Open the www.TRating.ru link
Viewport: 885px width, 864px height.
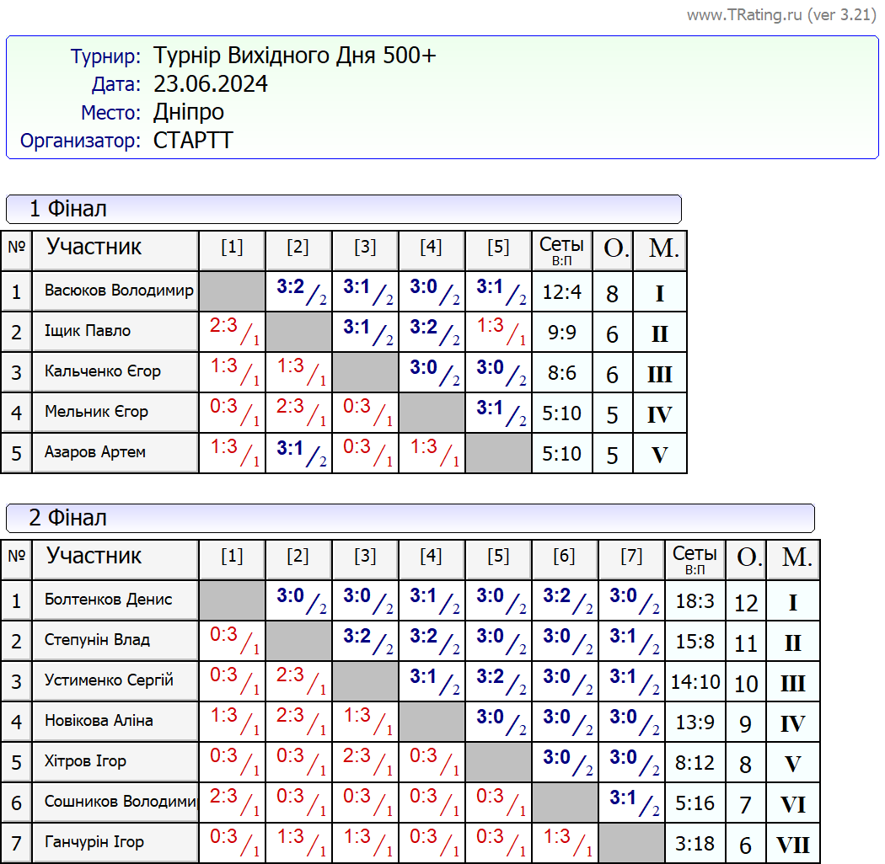[743, 15]
